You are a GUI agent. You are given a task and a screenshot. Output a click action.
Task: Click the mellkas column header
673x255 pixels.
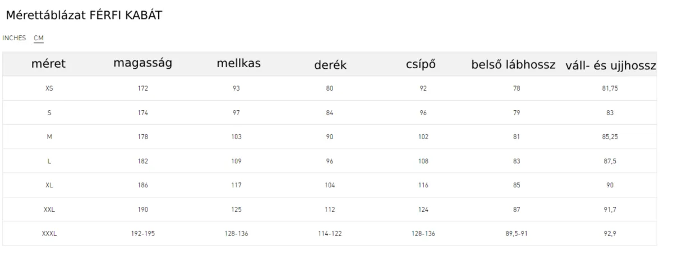pos(238,63)
